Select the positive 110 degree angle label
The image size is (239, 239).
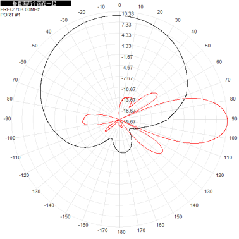[x=228, y=157]
